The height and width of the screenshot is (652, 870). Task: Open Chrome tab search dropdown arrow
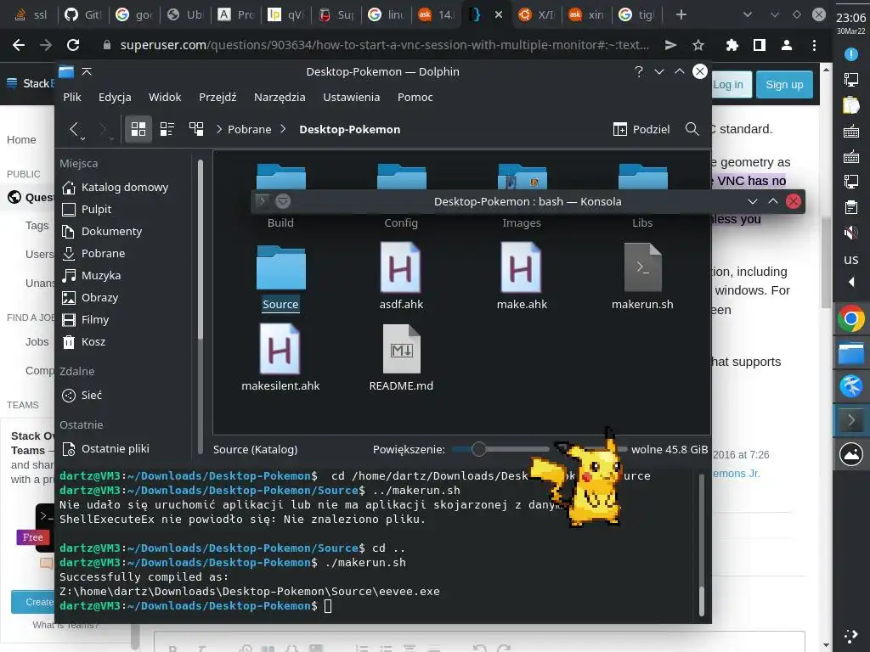[748, 14]
